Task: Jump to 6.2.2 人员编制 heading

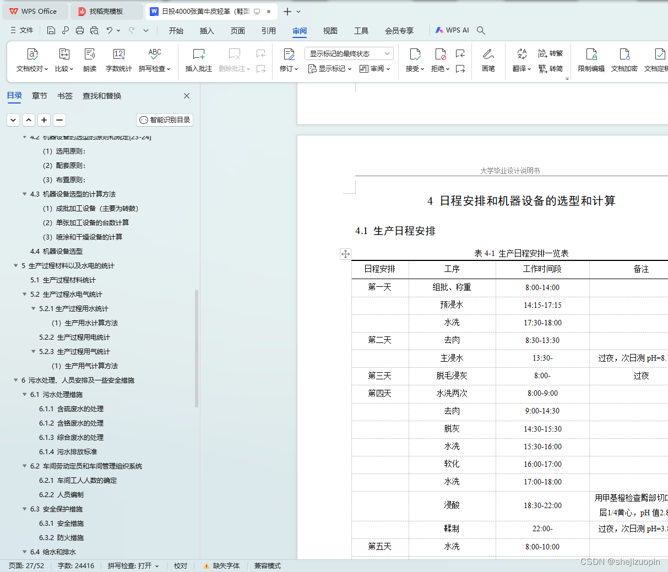Action: click(x=61, y=494)
